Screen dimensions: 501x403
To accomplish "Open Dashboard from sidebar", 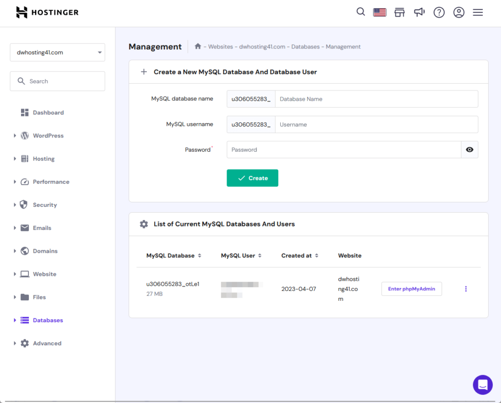I will 48,112.
